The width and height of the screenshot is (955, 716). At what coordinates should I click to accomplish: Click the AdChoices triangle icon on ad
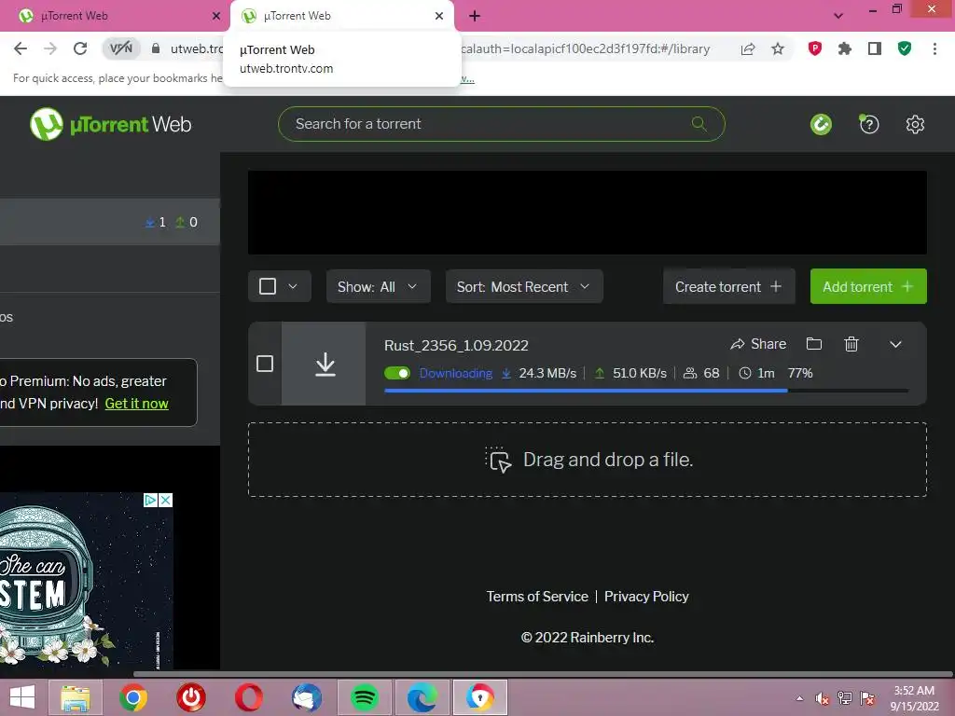[x=150, y=500]
